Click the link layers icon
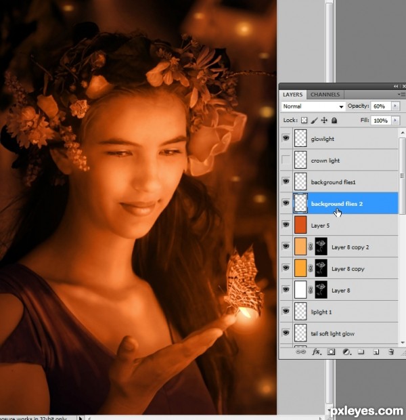The image size is (406, 420). pos(301,352)
